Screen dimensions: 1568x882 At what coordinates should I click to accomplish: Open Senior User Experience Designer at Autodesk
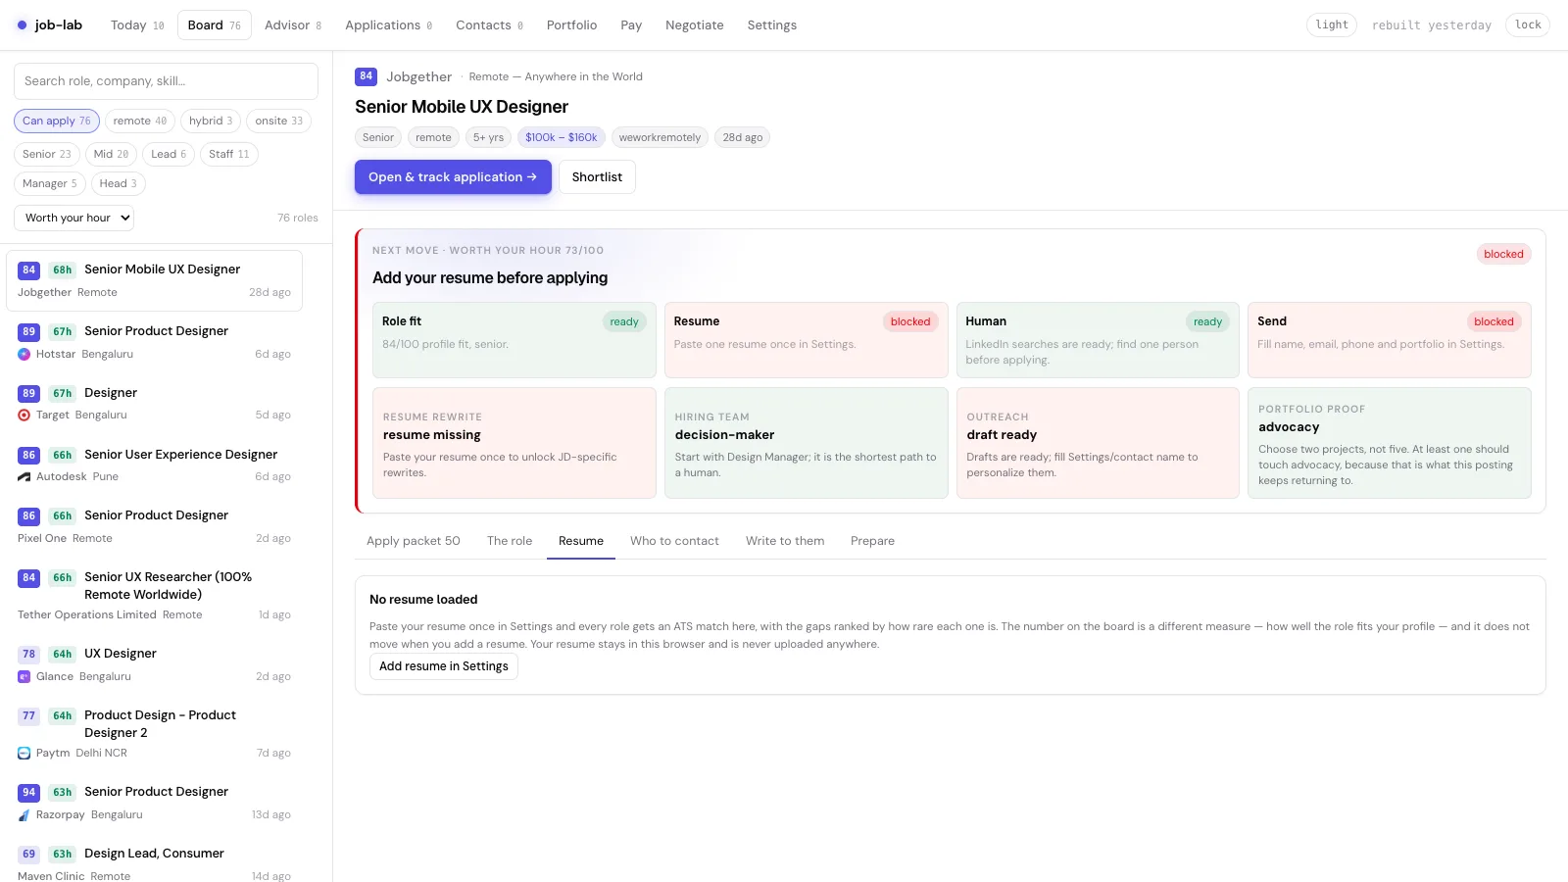(x=155, y=465)
